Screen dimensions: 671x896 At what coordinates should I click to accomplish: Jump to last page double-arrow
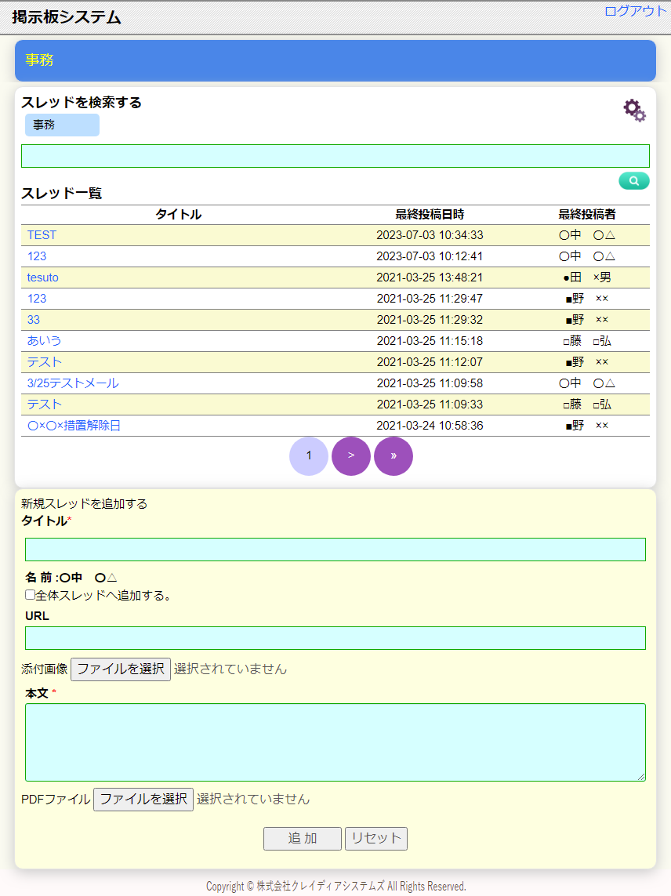click(394, 456)
